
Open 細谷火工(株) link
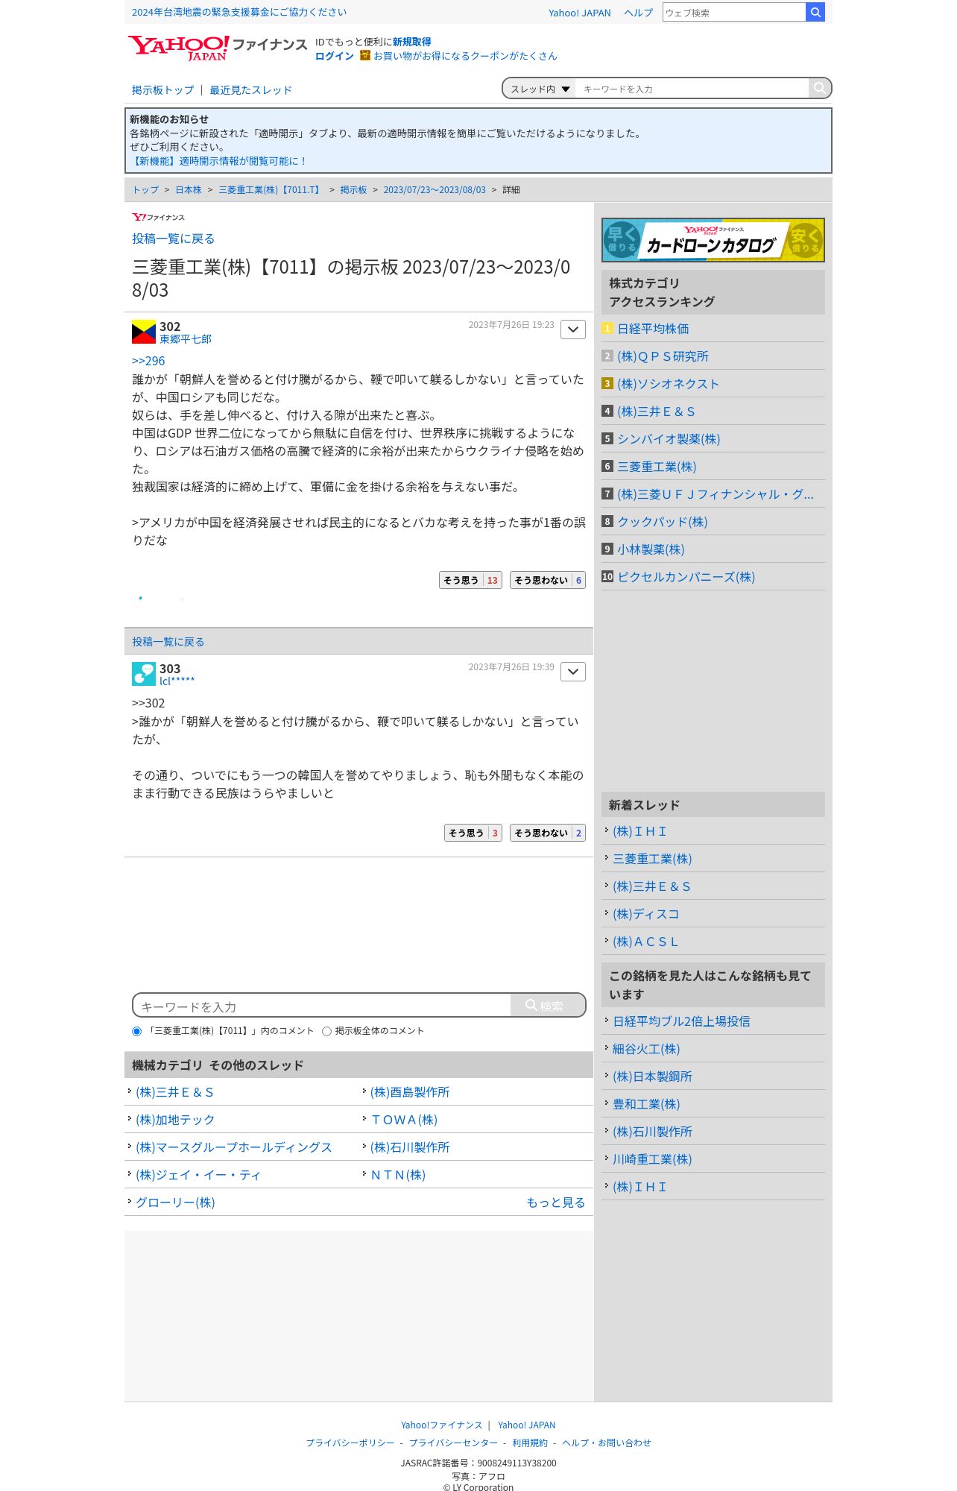point(646,1049)
